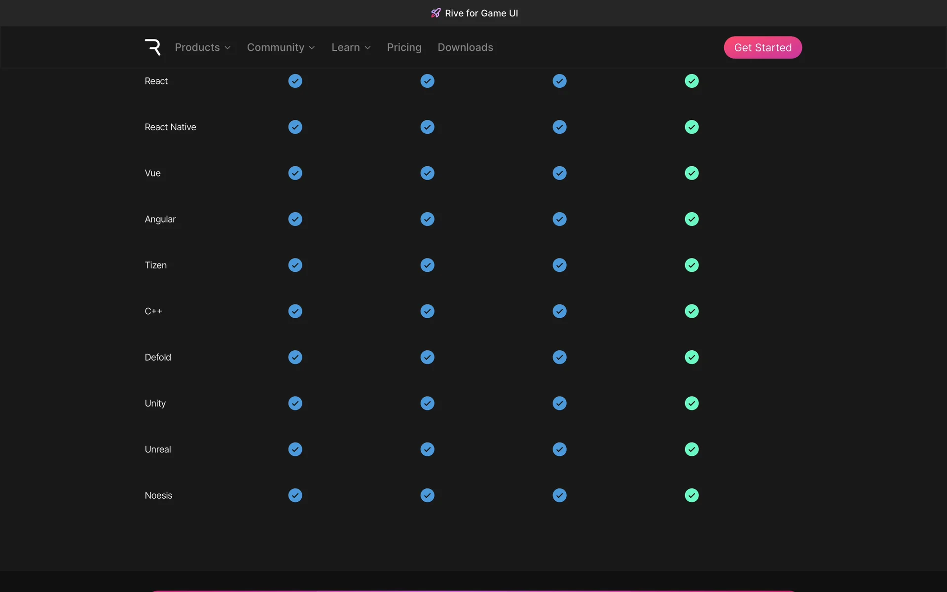Expand the Learn dropdown menu
The height and width of the screenshot is (592, 947).
click(351, 47)
